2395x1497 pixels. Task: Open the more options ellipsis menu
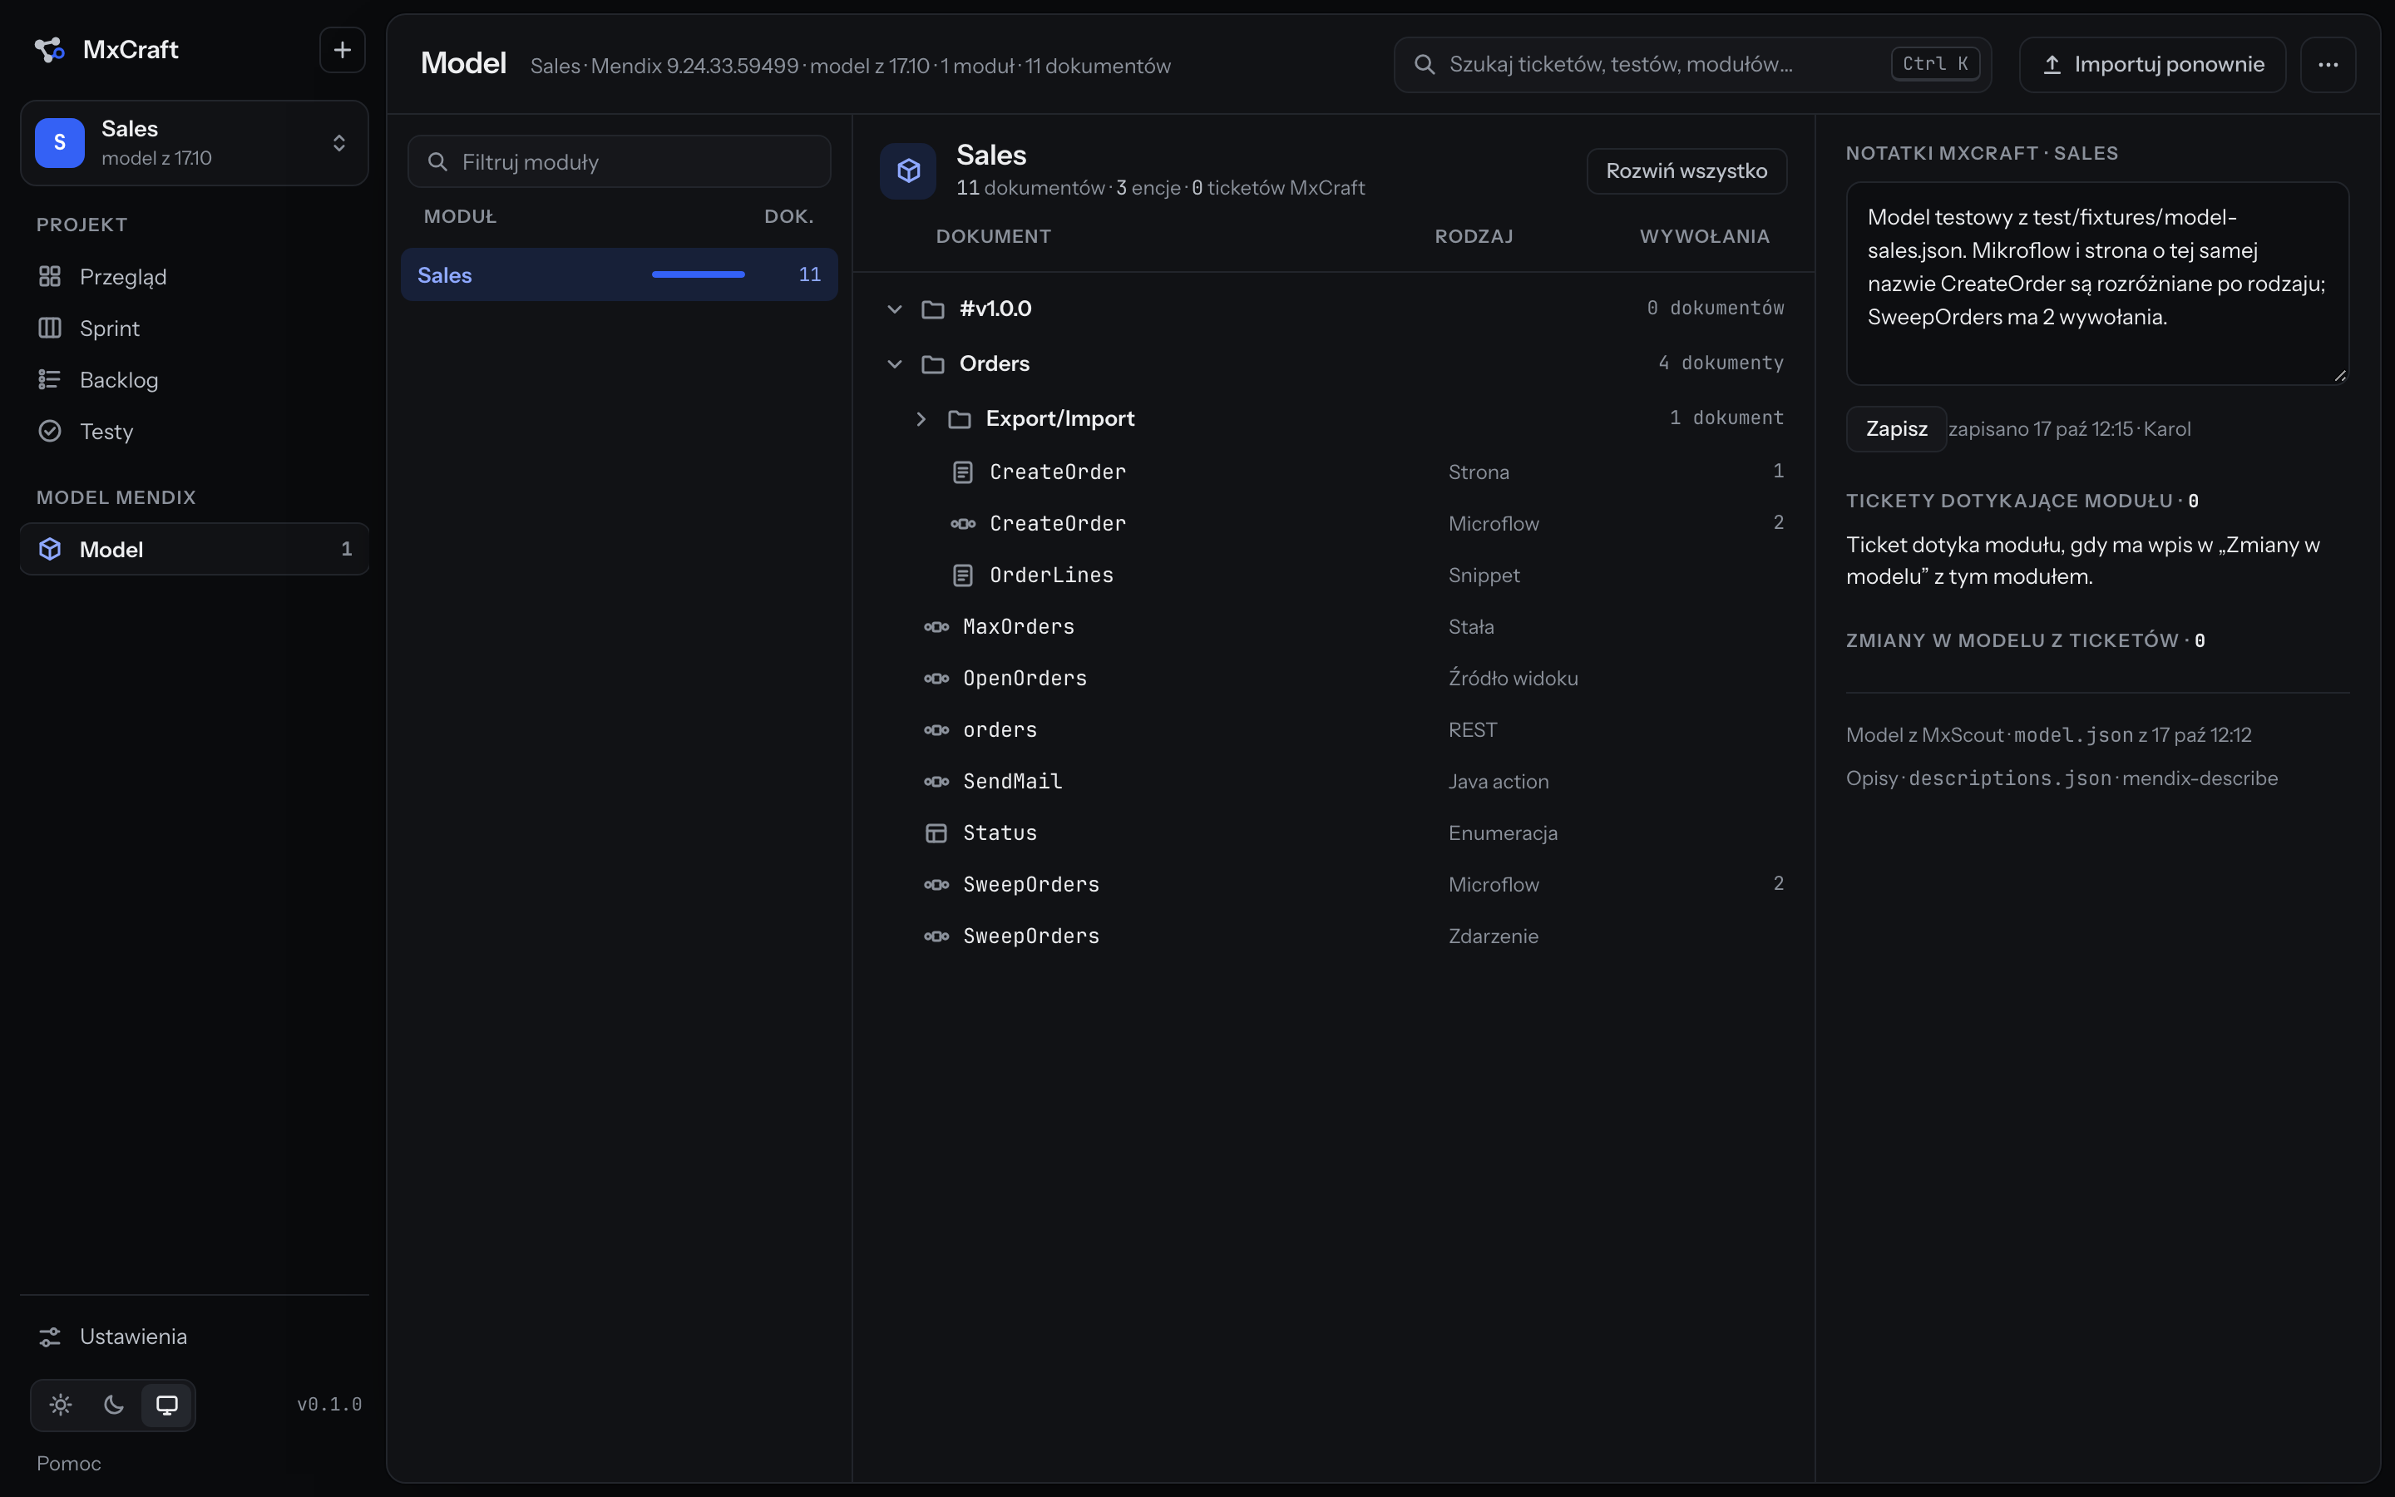(2328, 64)
